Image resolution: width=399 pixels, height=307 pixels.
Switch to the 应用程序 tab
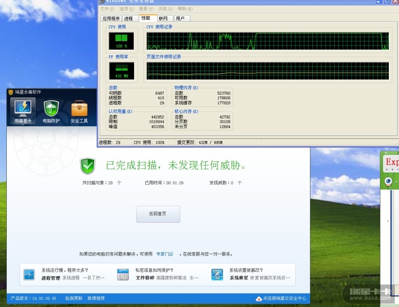click(x=111, y=18)
